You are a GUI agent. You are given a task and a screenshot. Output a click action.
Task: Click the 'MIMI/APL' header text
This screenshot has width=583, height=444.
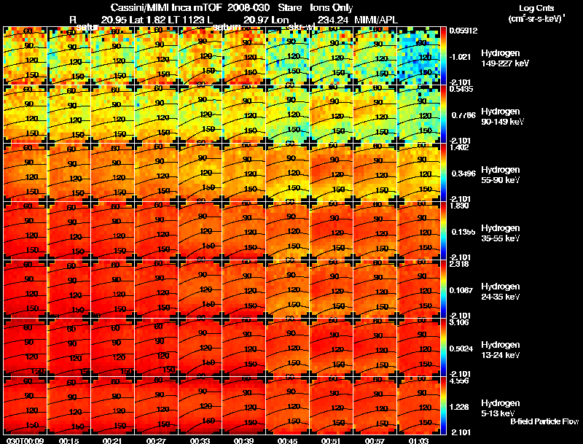pos(376,20)
